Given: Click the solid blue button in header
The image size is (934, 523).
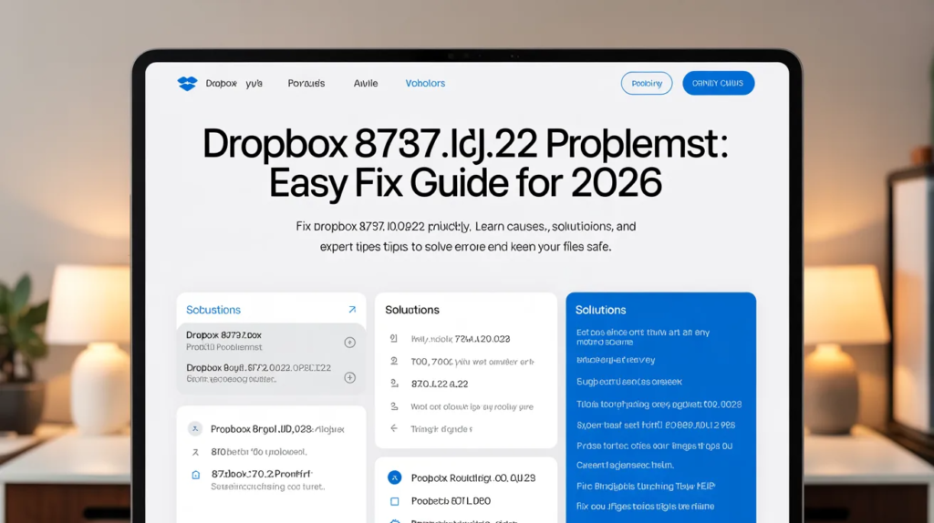Looking at the screenshot, I should [x=718, y=84].
